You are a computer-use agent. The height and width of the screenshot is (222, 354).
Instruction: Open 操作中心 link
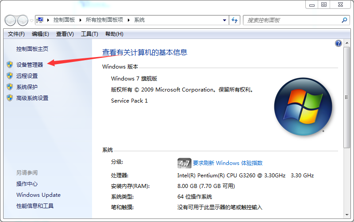point(27,184)
